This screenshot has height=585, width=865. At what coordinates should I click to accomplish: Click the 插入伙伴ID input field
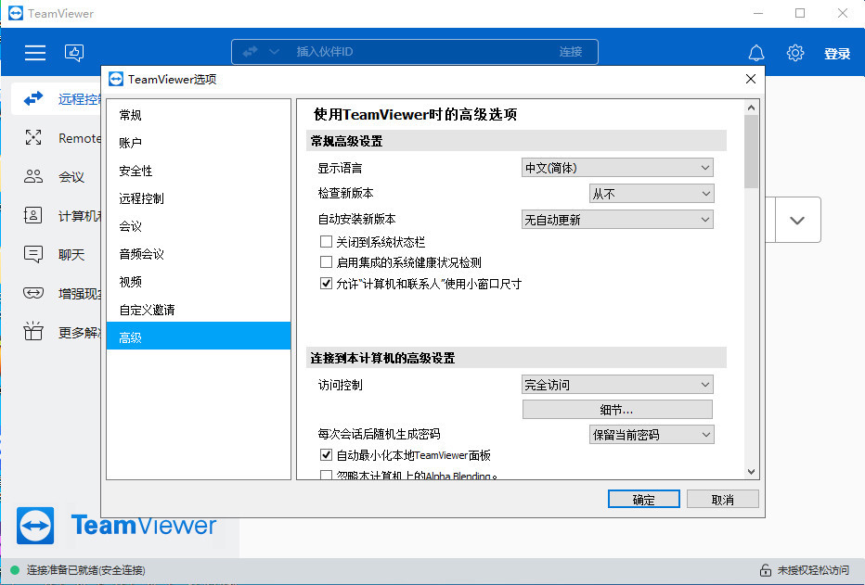[x=414, y=52]
